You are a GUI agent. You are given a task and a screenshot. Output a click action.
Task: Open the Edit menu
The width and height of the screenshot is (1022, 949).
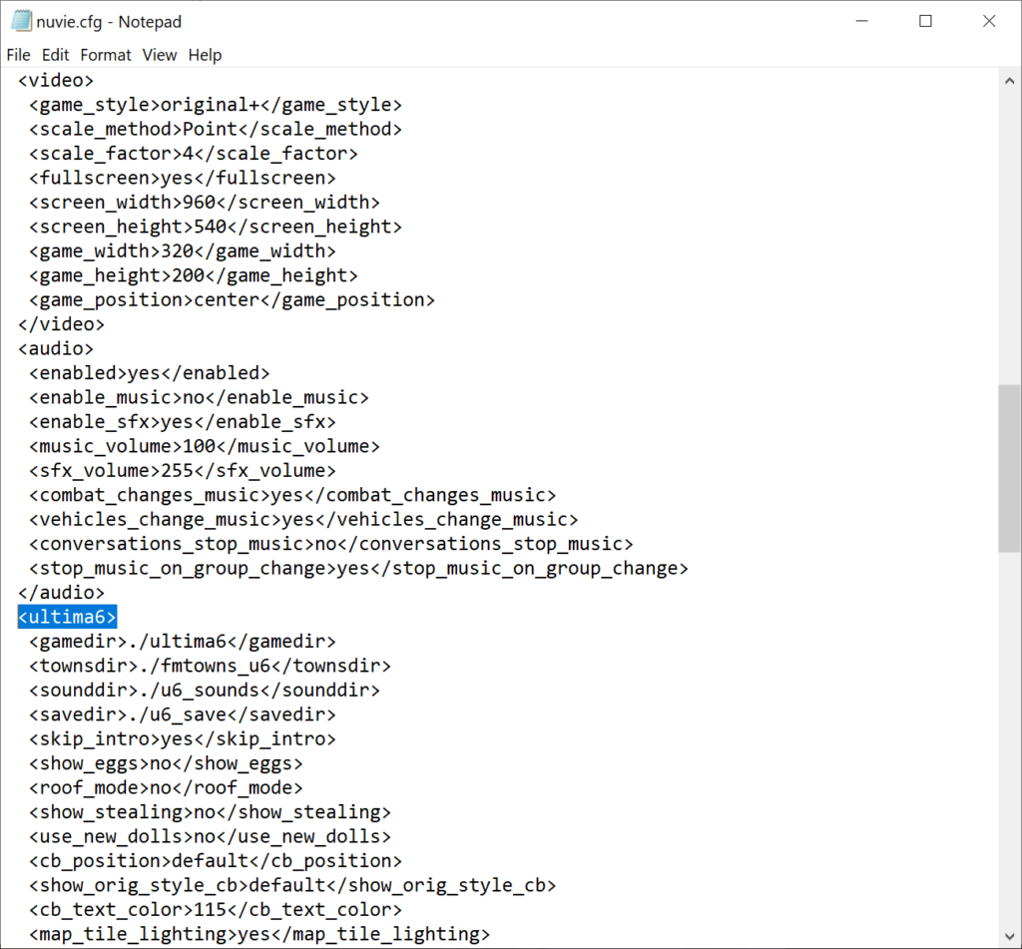point(56,55)
